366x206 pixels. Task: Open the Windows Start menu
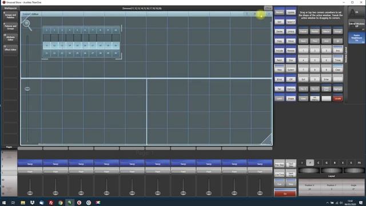tap(4, 203)
